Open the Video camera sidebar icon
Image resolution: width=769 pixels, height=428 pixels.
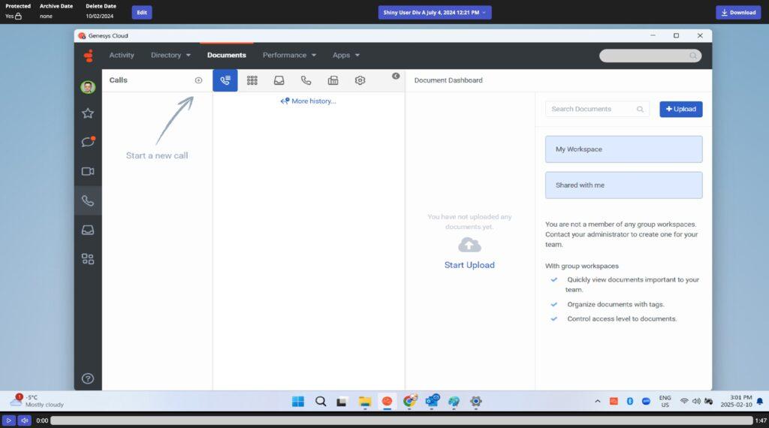click(88, 171)
